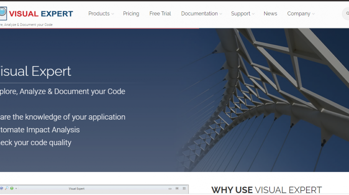Image resolution: width=349 pixels, height=195 pixels.
Task: Click 'your code quality' line
Action: point(43,143)
